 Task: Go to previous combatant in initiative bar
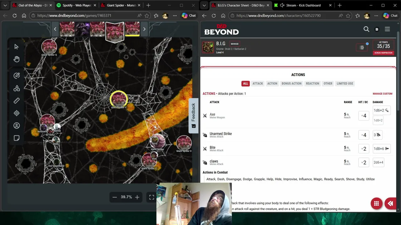pos(55,29)
